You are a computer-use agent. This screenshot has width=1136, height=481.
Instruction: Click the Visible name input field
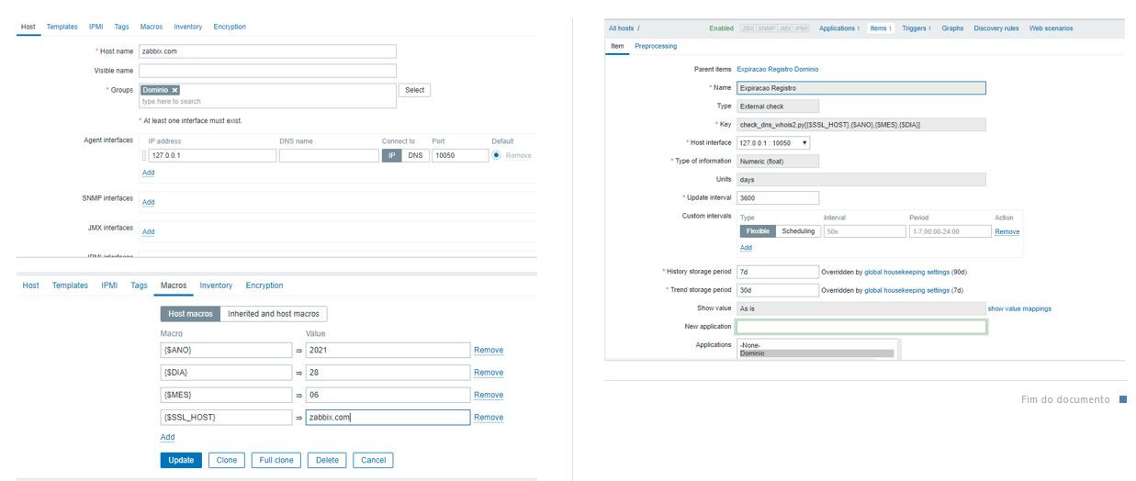pyautogui.click(x=267, y=71)
